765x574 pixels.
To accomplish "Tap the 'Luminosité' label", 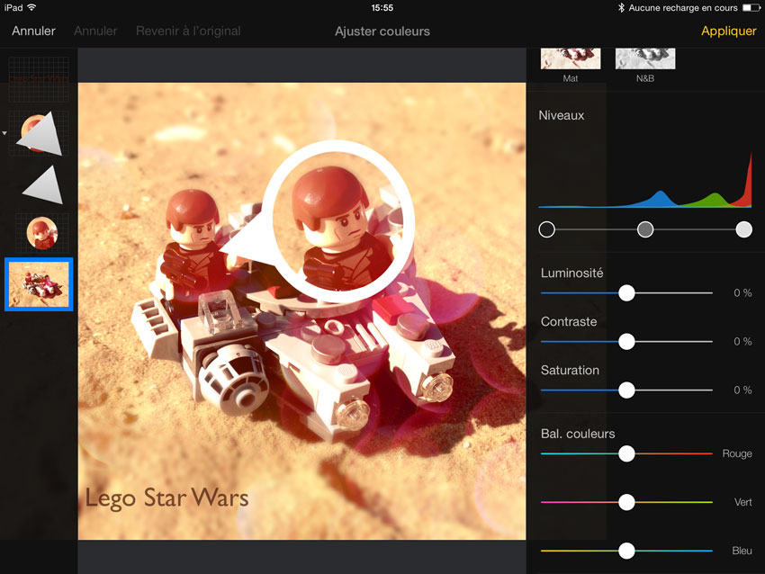I will [571, 274].
